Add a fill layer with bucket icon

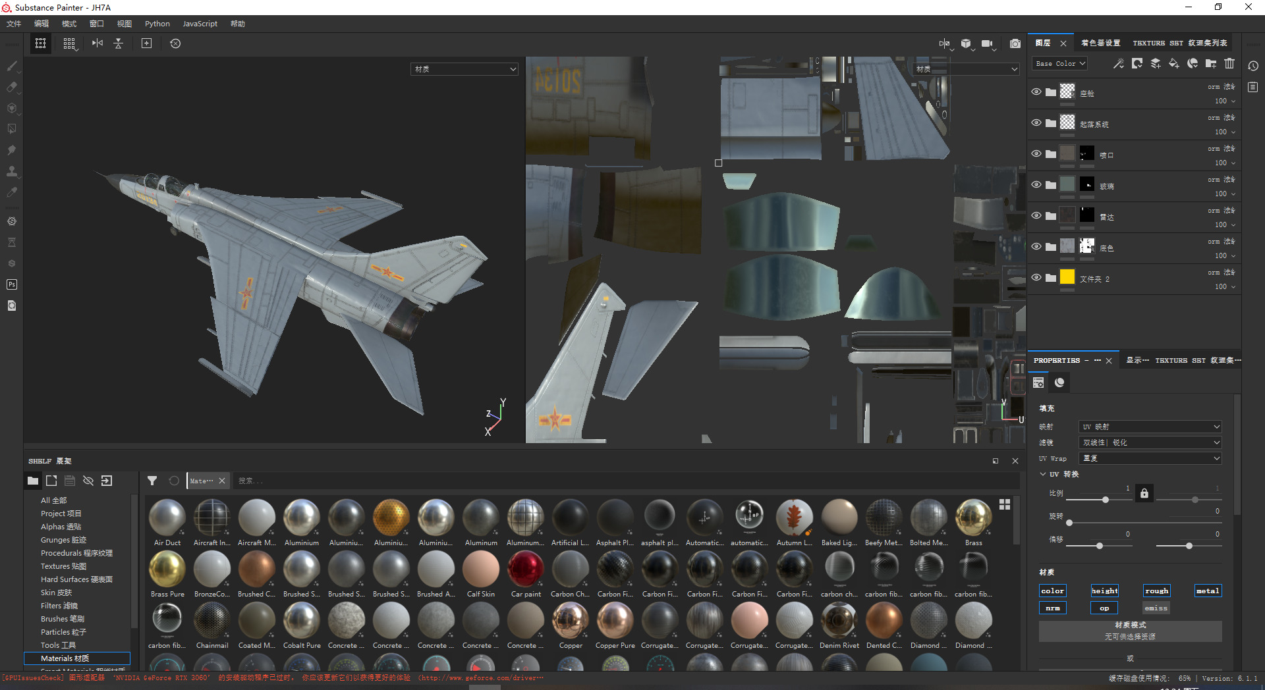coord(1174,64)
